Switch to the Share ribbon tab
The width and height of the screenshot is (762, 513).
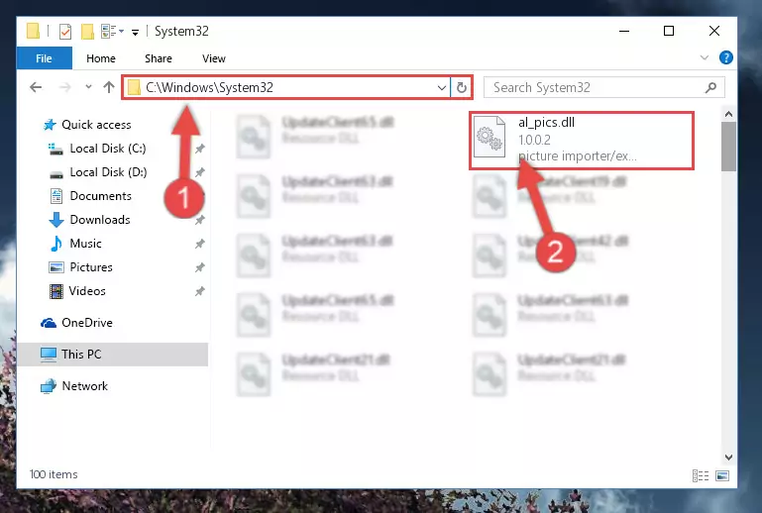[x=159, y=58]
